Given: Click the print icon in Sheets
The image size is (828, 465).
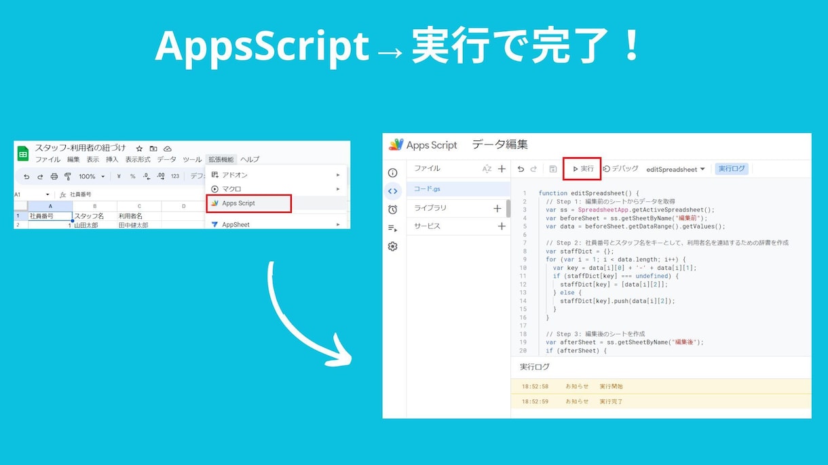Looking at the screenshot, I should click(x=54, y=176).
